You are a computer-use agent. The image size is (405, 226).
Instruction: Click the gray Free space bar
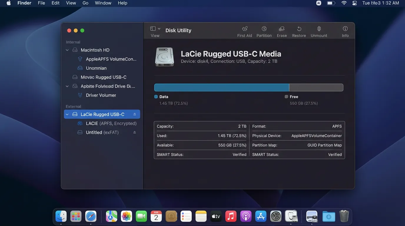[316, 87]
